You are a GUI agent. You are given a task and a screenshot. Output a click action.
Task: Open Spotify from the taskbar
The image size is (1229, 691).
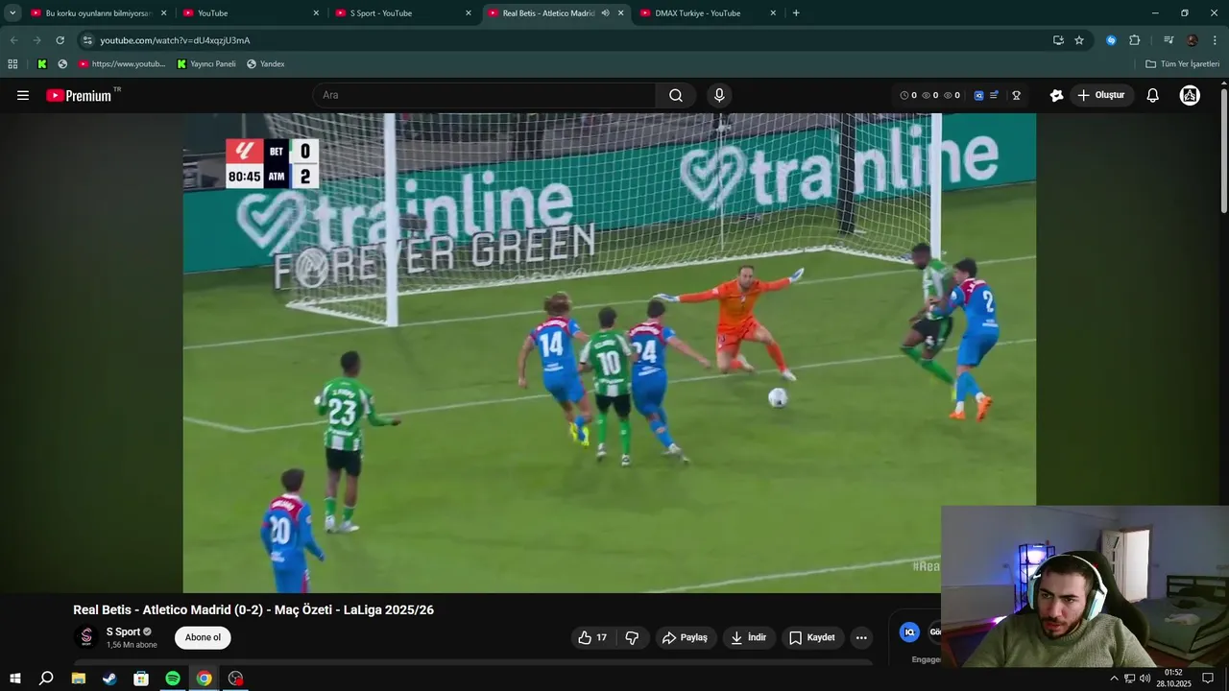pyautogui.click(x=173, y=679)
